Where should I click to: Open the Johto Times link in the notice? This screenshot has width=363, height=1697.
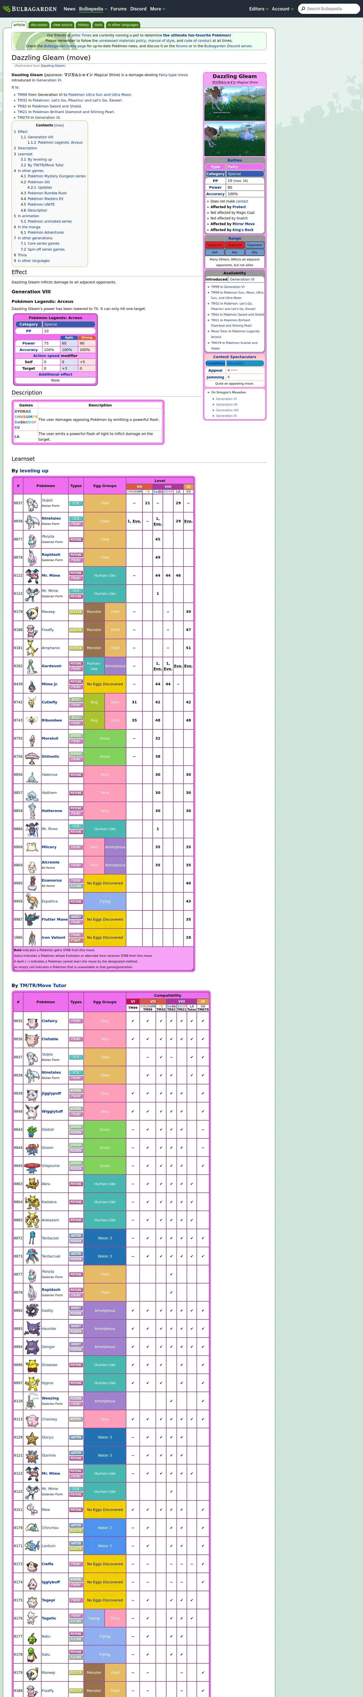point(81,36)
